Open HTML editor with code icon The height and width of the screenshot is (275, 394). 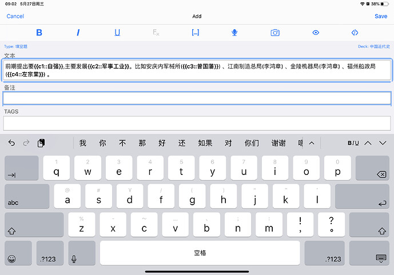(355, 33)
